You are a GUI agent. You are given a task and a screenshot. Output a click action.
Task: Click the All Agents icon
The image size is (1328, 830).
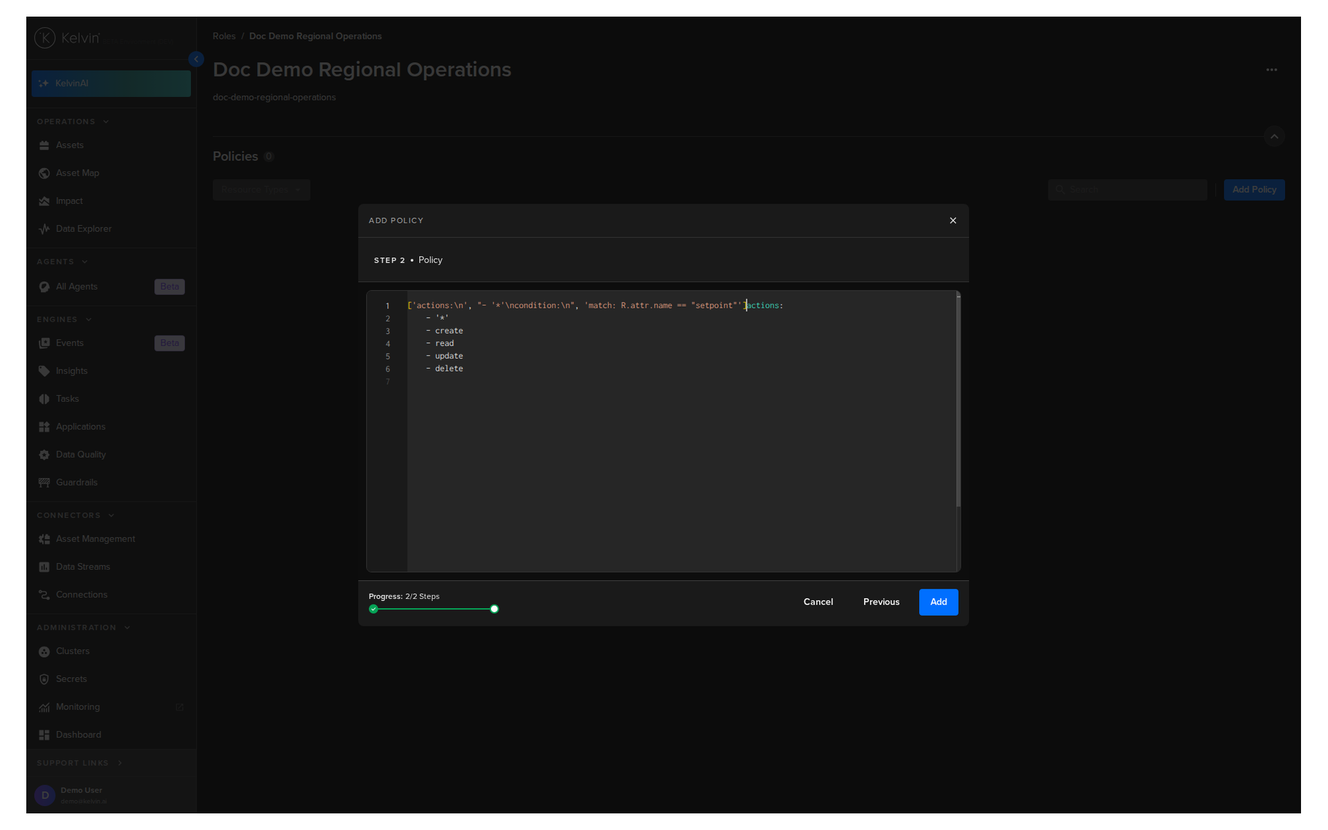coord(44,287)
